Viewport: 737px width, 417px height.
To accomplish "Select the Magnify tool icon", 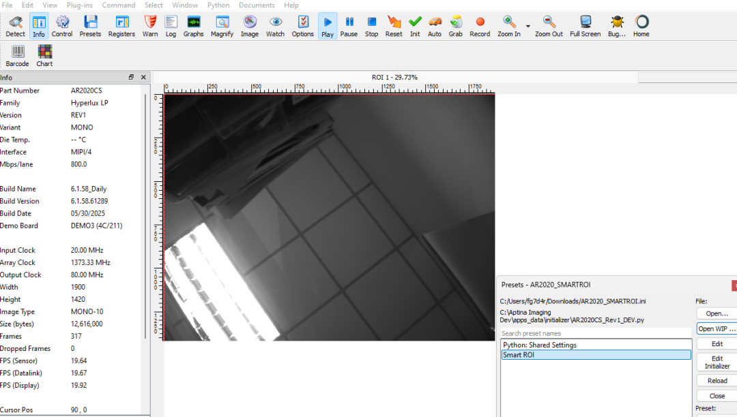I will click(x=222, y=26).
